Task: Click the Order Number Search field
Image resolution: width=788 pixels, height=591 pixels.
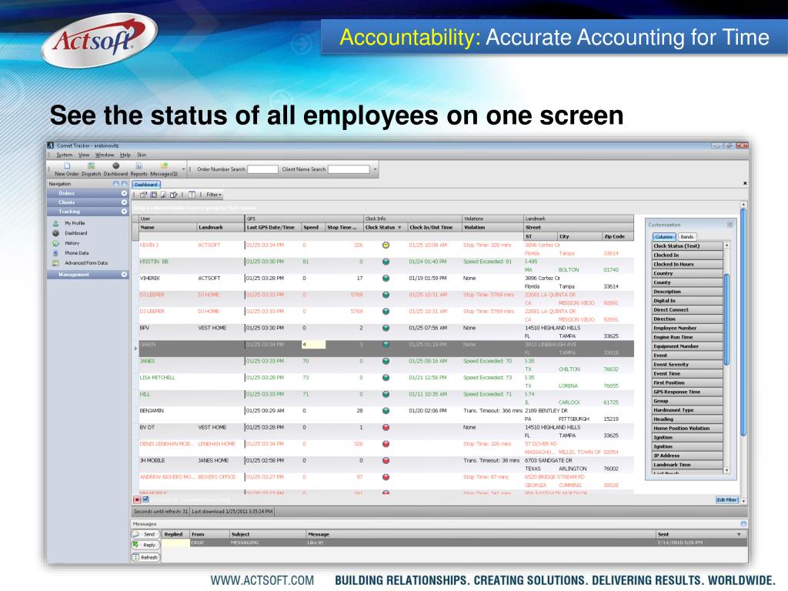Action: click(262, 169)
